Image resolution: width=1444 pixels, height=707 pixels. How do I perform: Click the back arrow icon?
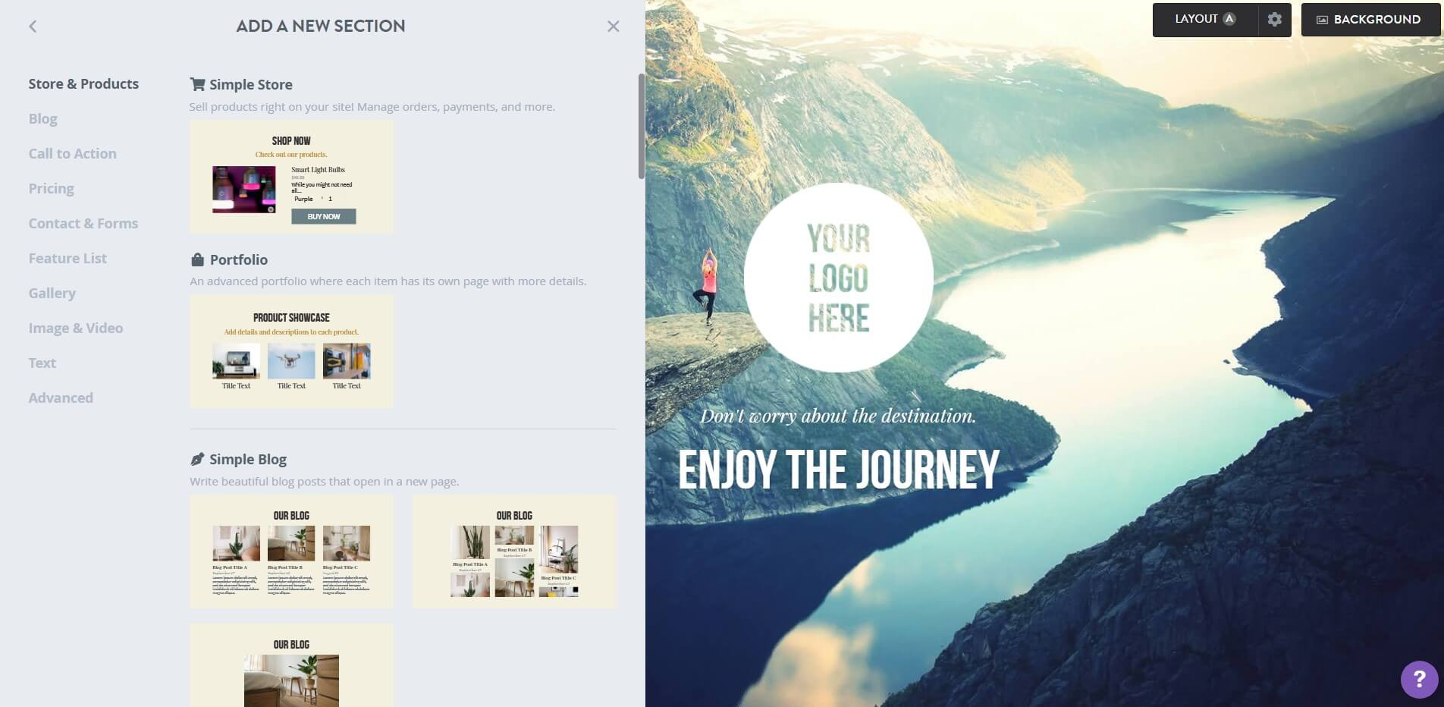33,27
